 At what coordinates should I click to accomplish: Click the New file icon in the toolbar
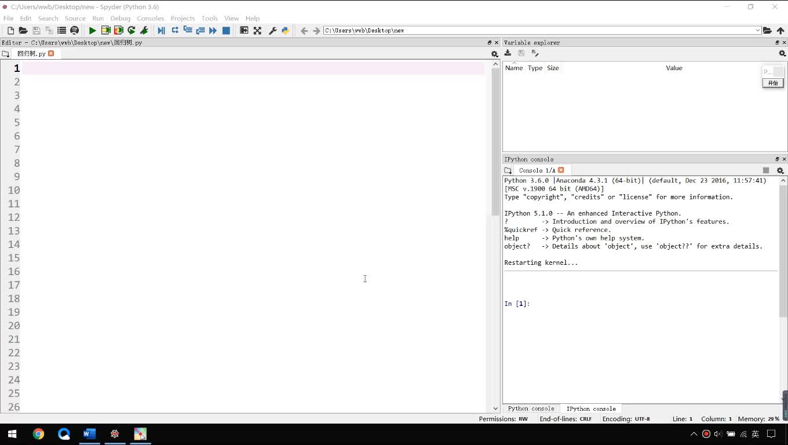coord(10,31)
